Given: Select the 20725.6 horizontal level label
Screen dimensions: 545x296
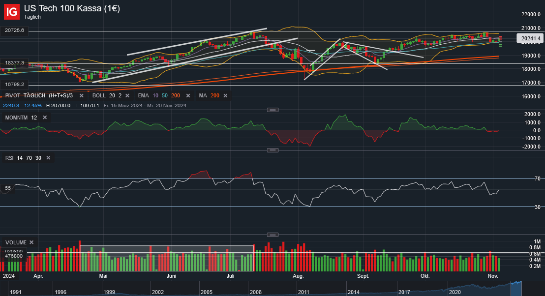Looking at the screenshot, I should tap(14, 30).
